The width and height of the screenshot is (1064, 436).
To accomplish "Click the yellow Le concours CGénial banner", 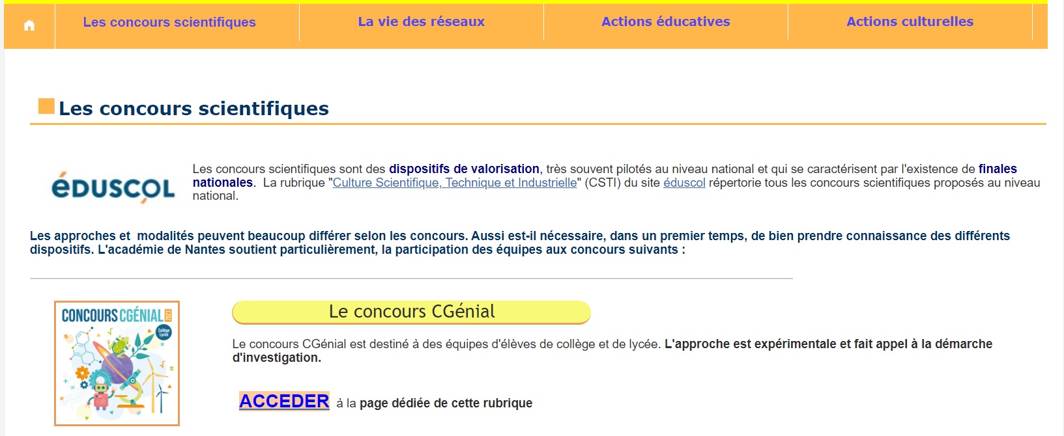I will tap(411, 312).
